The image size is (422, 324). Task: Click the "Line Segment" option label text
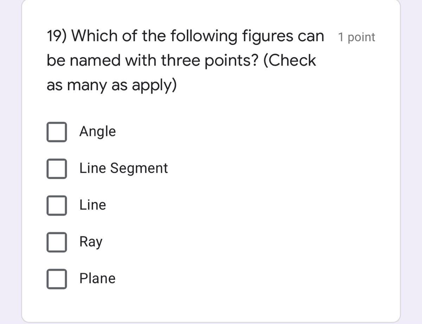[123, 168]
